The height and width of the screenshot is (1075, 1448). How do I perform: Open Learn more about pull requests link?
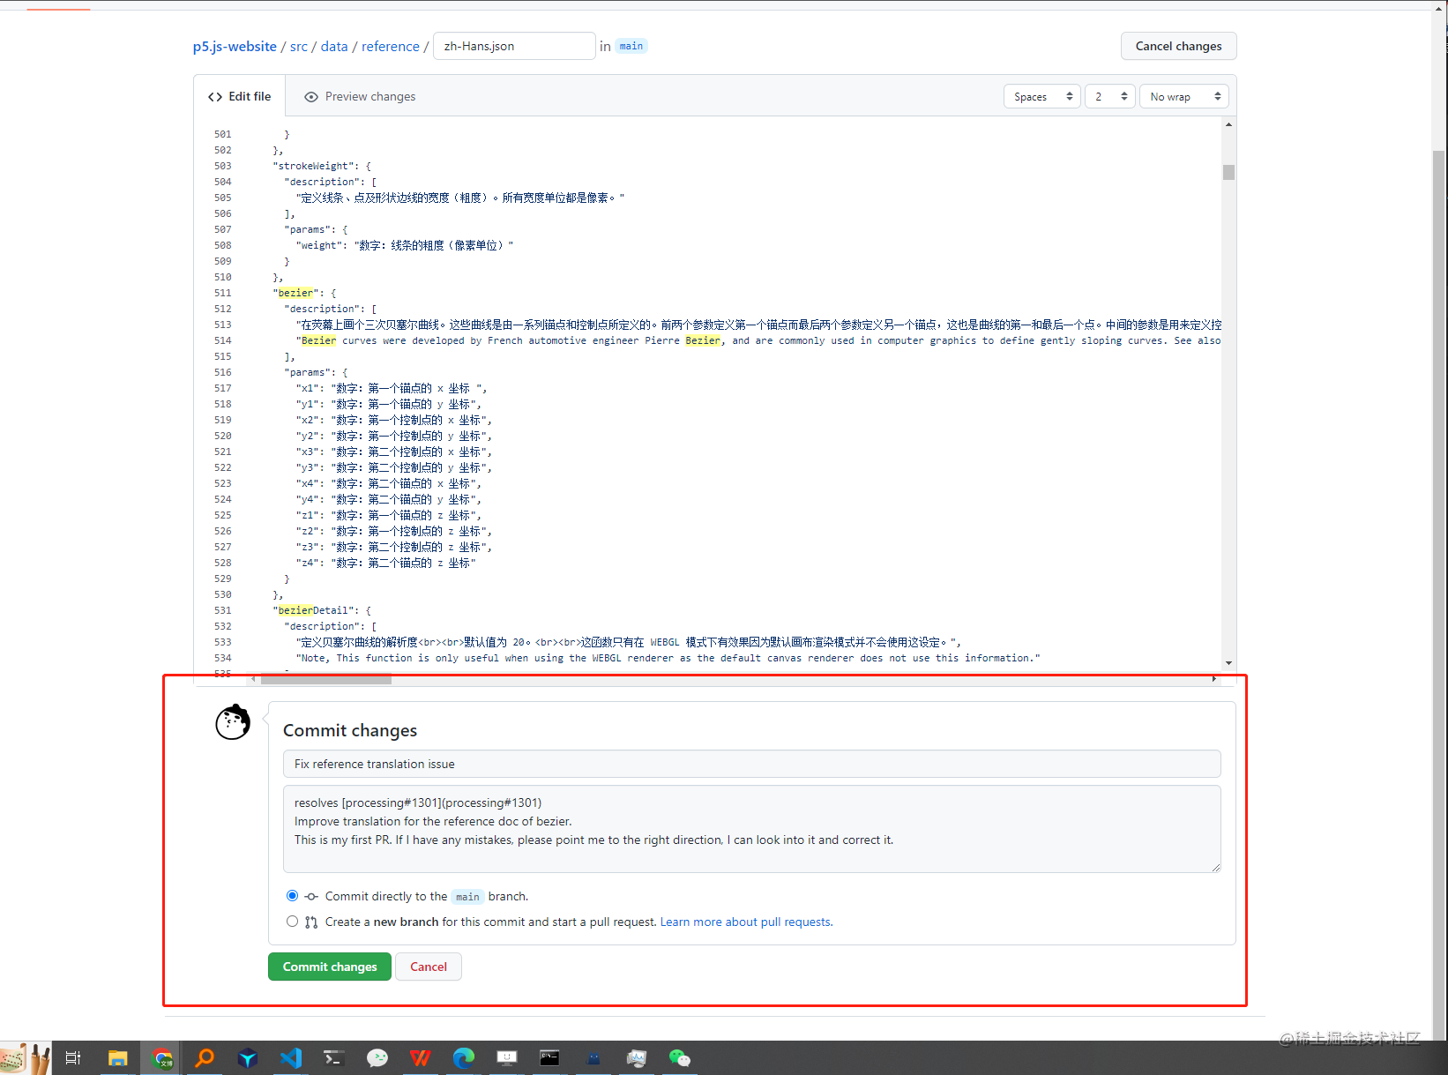pos(746,922)
